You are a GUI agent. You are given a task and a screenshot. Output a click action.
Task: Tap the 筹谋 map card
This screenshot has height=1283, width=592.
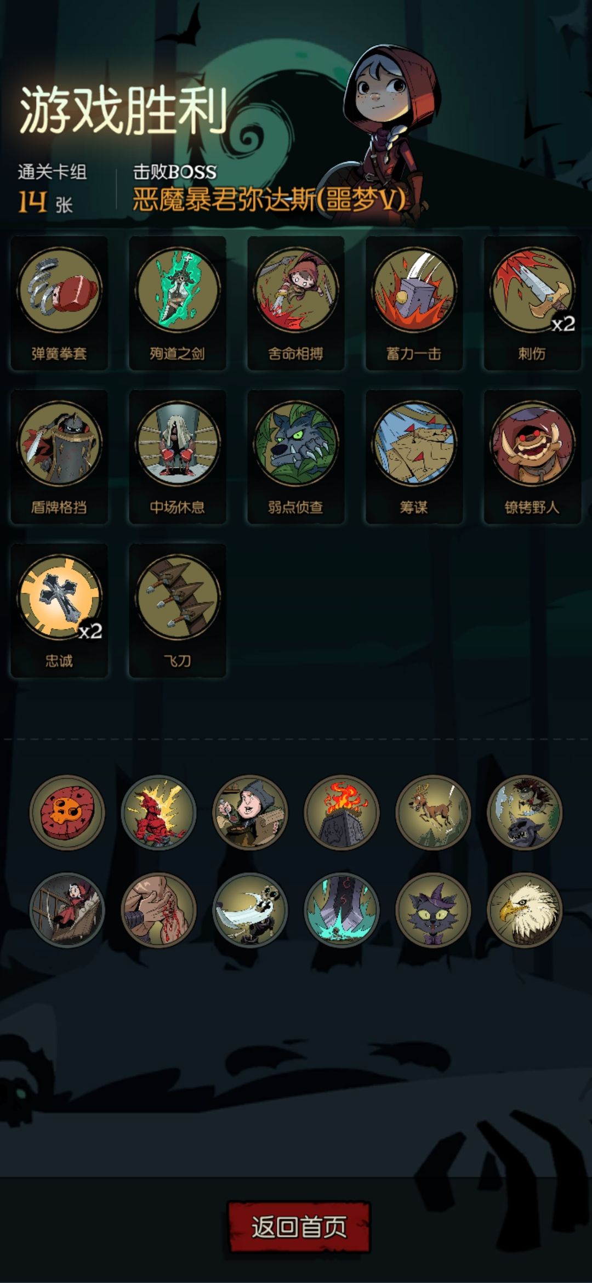pos(414,457)
